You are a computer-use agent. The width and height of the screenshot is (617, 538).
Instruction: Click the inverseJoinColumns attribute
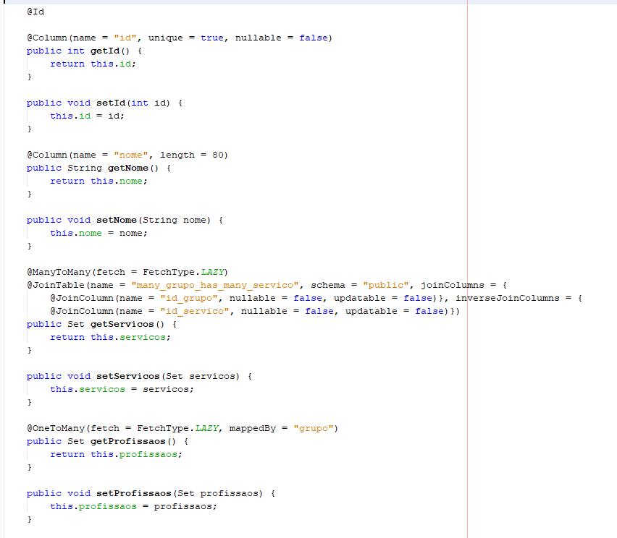click(507, 298)
